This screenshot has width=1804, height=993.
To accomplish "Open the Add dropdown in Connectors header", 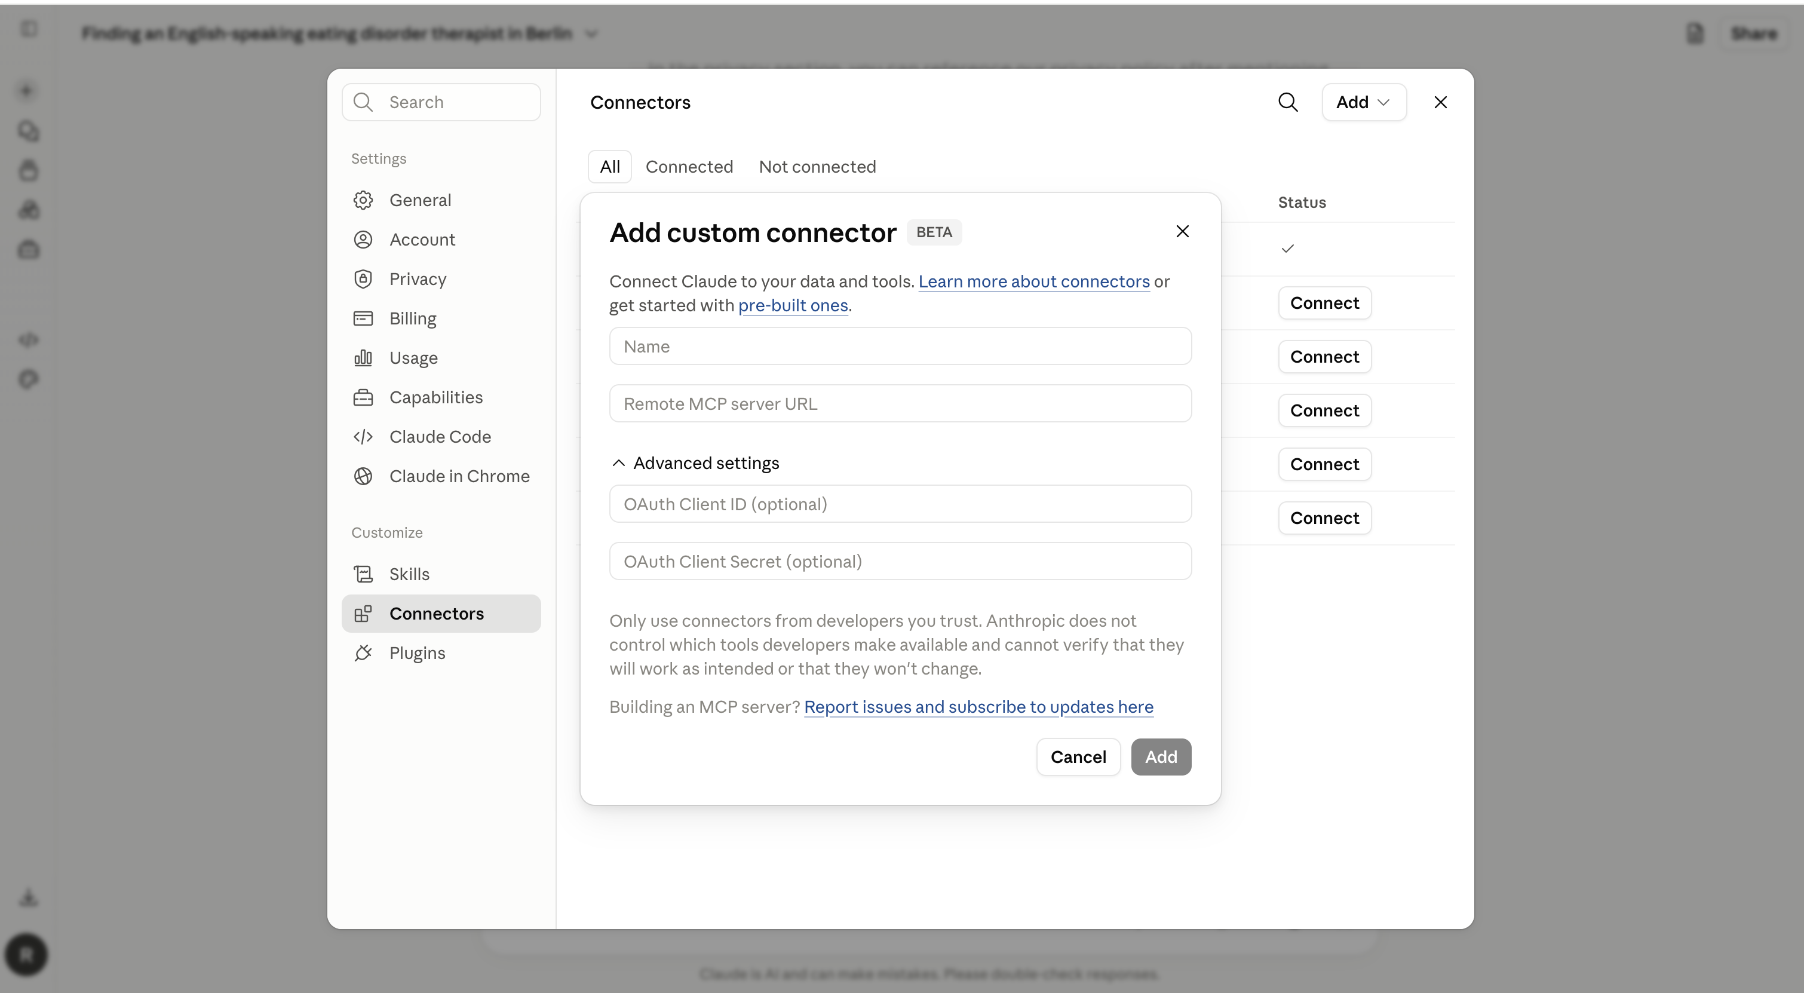I will [x=1364, y=102].
